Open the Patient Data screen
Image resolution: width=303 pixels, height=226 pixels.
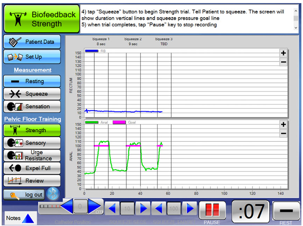pyautogui.click(x=32, y=42)
